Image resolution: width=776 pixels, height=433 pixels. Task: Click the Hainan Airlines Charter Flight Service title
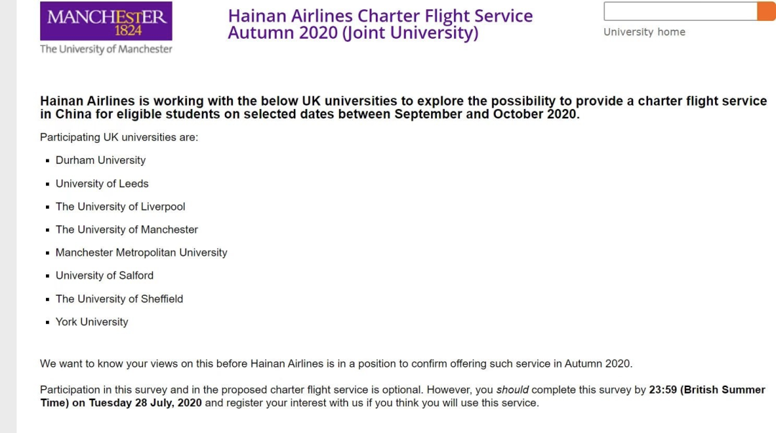pos(380,24)
